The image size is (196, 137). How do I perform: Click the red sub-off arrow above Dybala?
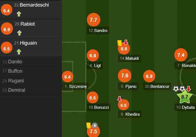[188, 89]
